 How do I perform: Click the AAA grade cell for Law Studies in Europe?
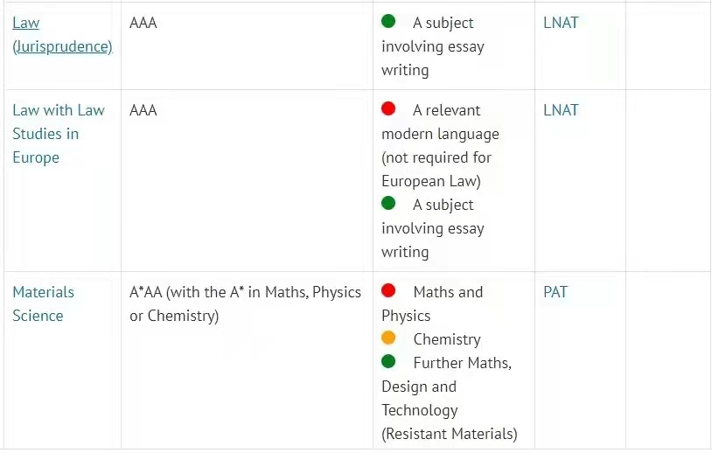[x=143, y=110]
